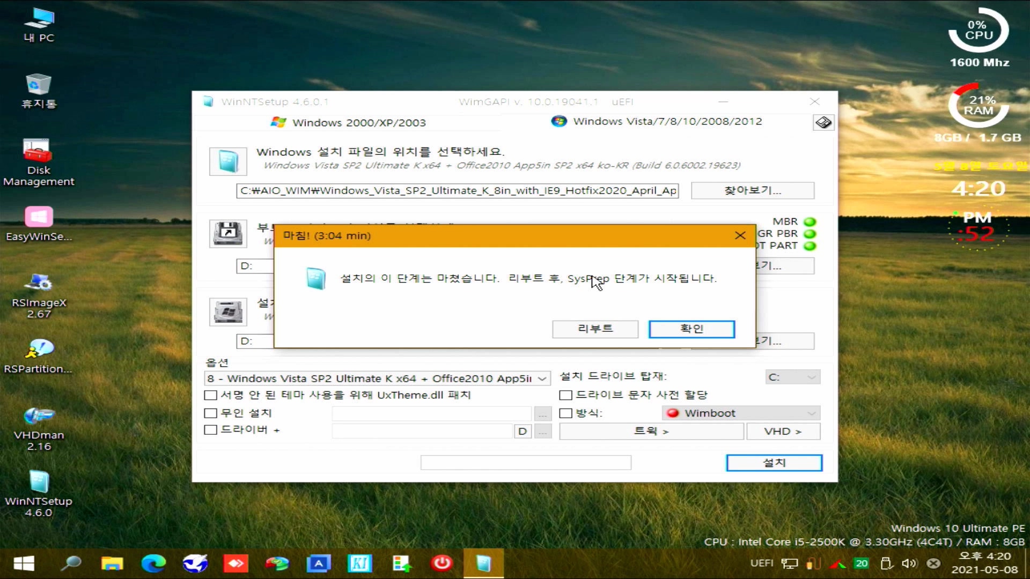
Task: Click the red power icon in taskbar
Action: pos(442,563)
